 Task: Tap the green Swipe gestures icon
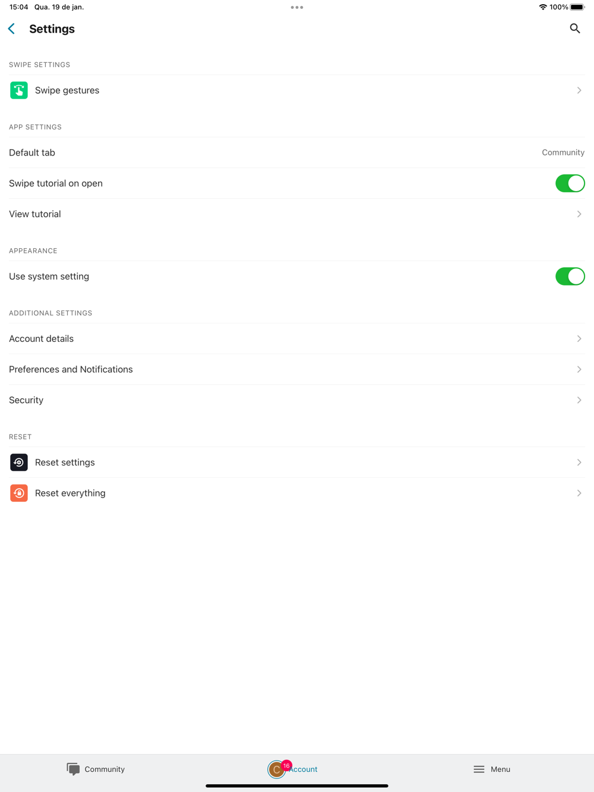tap(19, 90)
